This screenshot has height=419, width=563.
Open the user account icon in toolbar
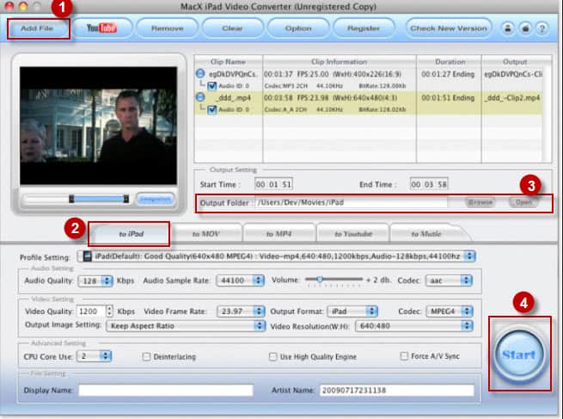[x=508, y=28]
